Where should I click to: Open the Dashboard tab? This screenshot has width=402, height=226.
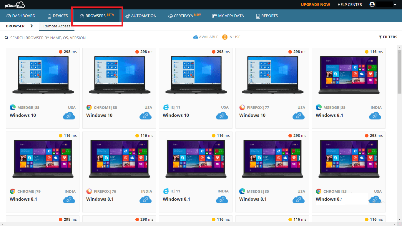pyautogui.click(x=21, y=16)
